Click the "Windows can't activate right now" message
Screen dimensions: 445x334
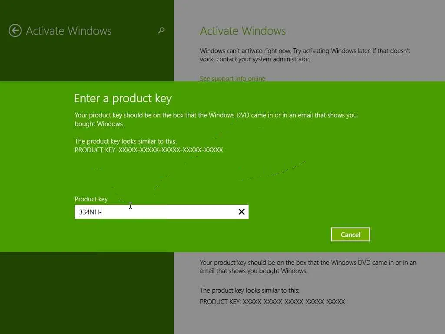click(x=305, y=55)
